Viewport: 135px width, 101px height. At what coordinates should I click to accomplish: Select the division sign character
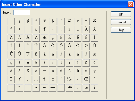point(44,71)
